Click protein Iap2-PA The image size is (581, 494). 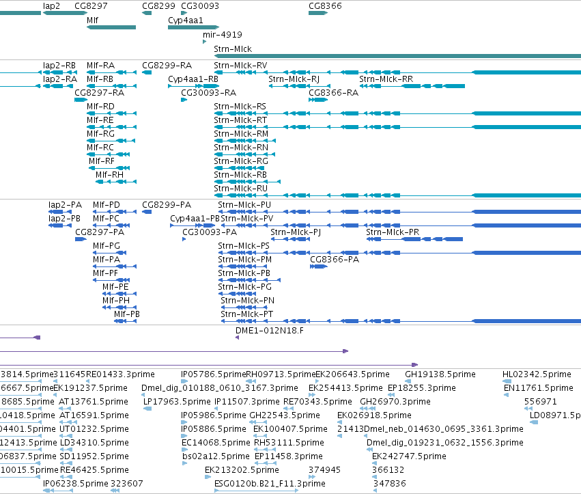66,205
